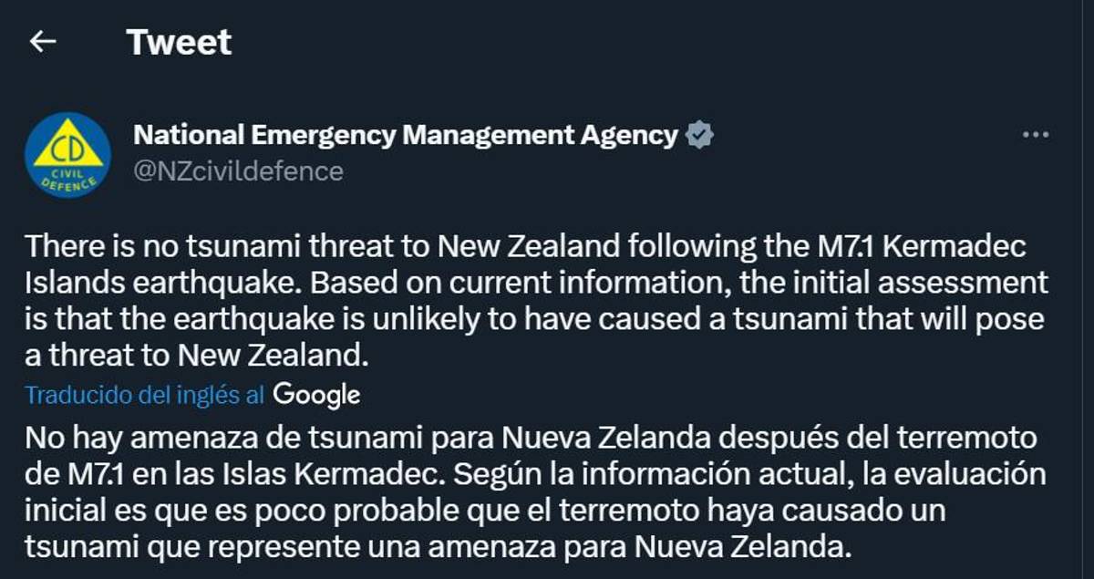The image size is (1094, 579).
Task: Select the Tweet header title
Action: pyautogui.click(x=180, y=41)
